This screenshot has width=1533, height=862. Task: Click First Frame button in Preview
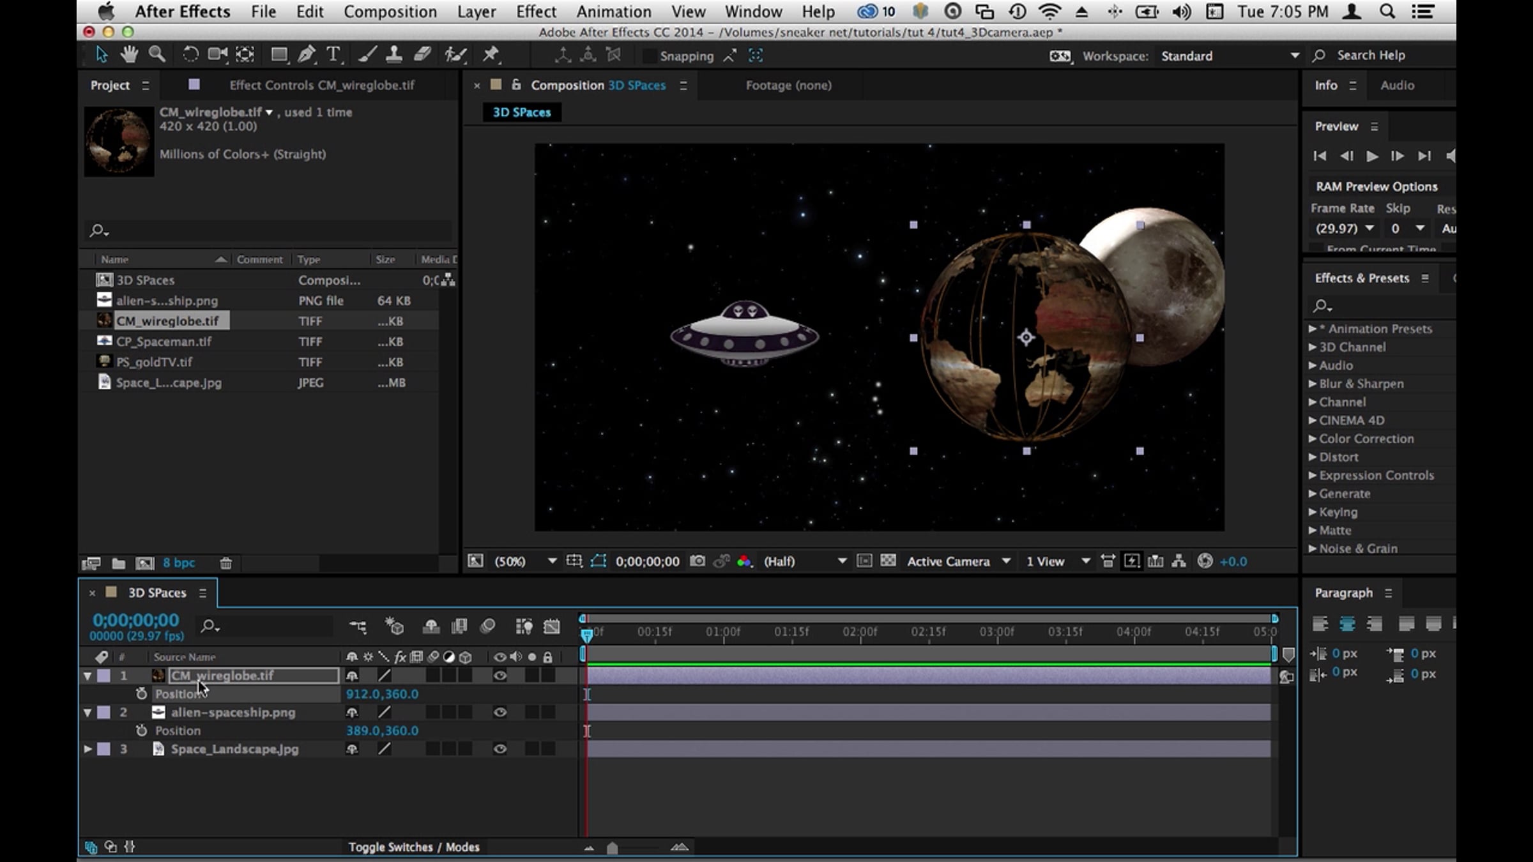point(1320,156)
